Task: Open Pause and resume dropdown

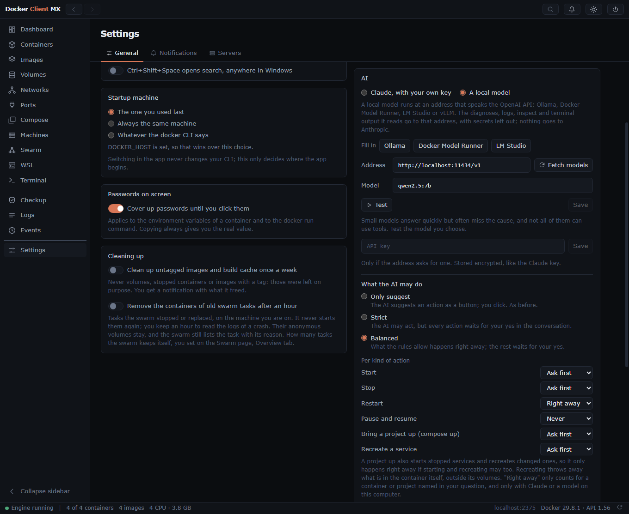Action: pos(567,419)
